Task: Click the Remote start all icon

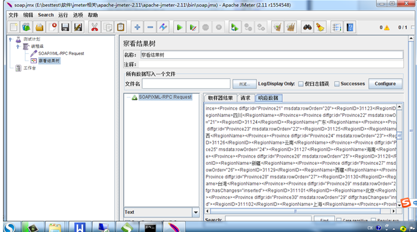Action: click(235, 27)
